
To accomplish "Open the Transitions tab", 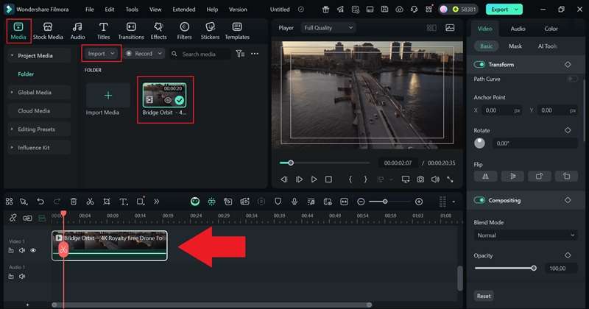I will [x=131, y=31].
